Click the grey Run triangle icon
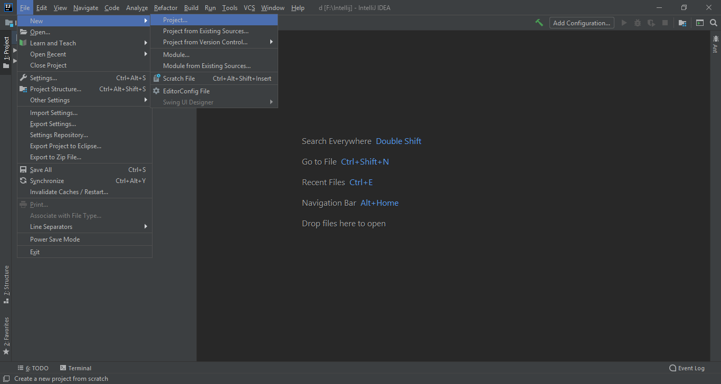721x384 pixels. pos(624,23)
